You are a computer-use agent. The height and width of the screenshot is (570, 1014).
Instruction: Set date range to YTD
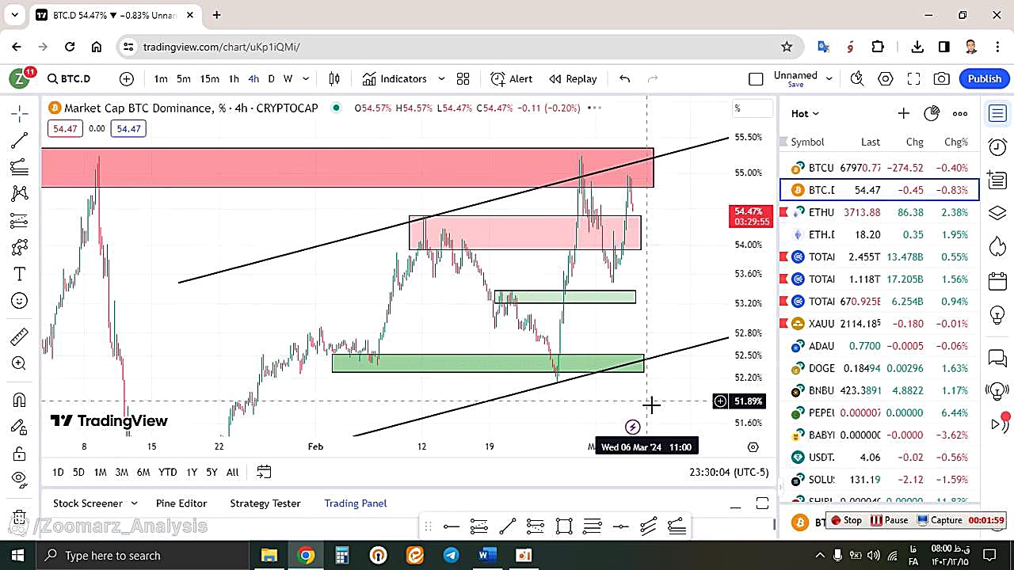pyautogui.click(x=167, y=472)
